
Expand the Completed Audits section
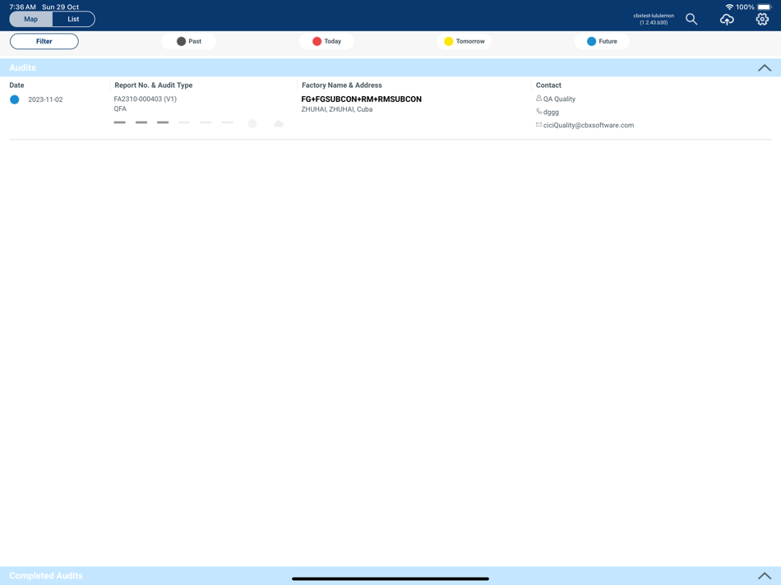tap(765, 575)
